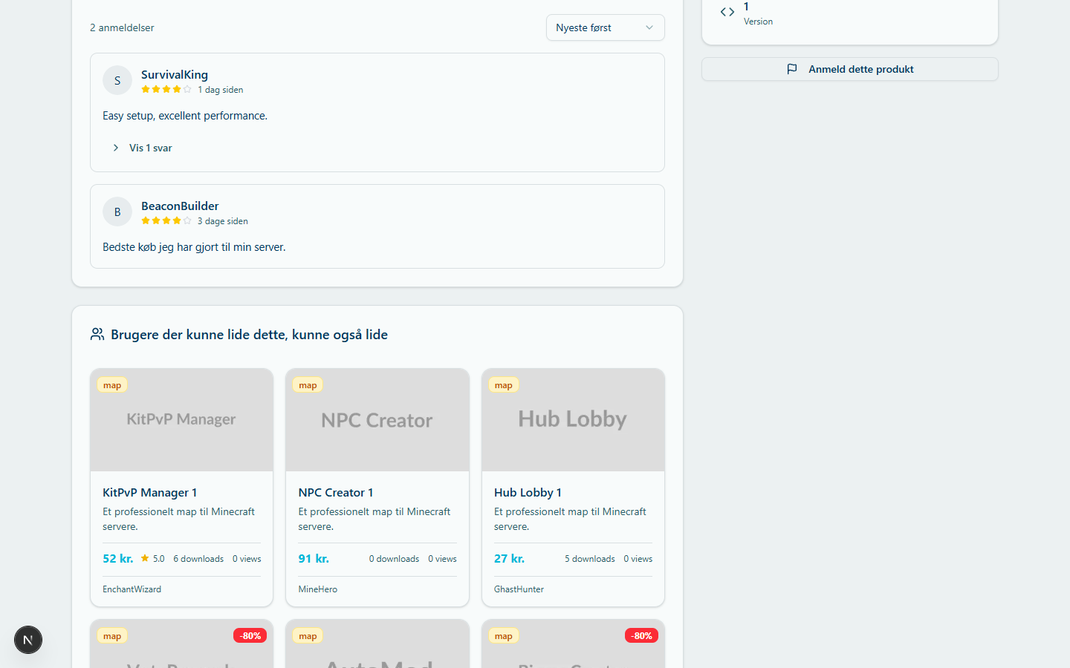Click the map tag on KitPvP Manager card

pos(112,385)
